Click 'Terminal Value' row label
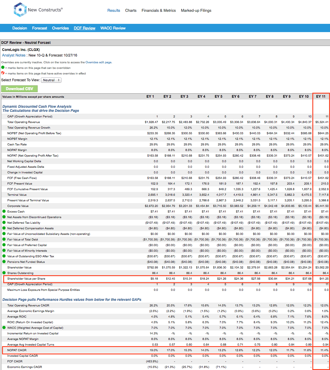 click(17, 195)
